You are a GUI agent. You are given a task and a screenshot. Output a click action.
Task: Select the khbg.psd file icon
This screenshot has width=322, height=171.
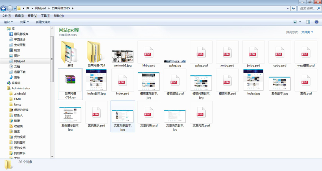click(148, 52)
